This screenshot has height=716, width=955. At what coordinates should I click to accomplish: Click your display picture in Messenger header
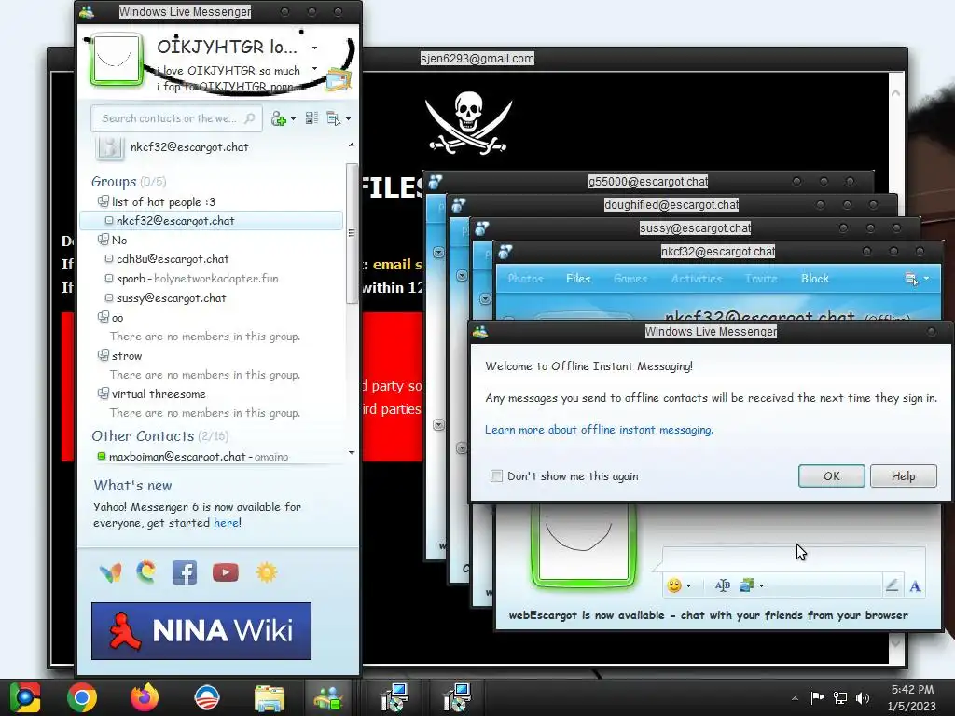(117, 60)
